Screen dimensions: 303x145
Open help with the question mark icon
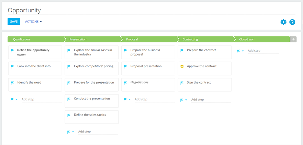tap(292, 22)
